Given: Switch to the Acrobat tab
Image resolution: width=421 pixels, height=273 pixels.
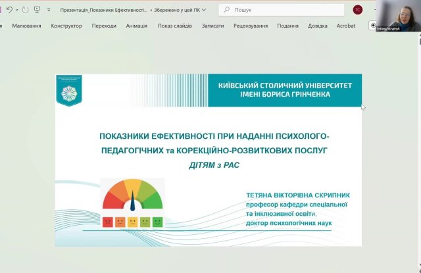Looking at the screenshot, I should pyautogui.click(x=346, y=26).
